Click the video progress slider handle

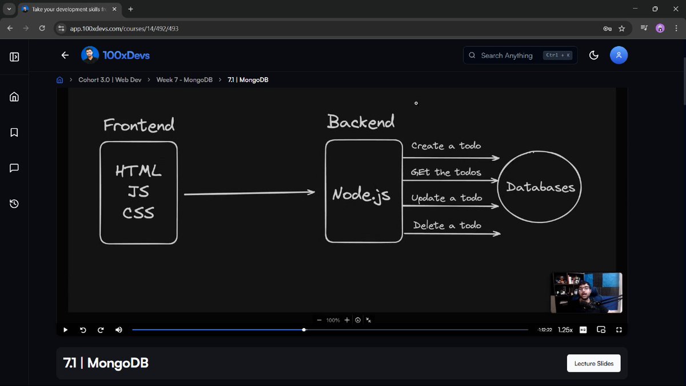click(x=304, y=330)
